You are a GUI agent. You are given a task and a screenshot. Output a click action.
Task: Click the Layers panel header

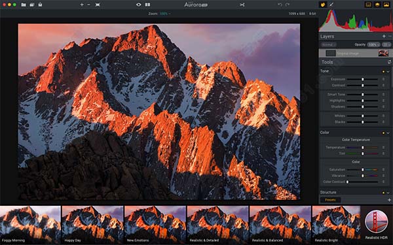[356, 37]
